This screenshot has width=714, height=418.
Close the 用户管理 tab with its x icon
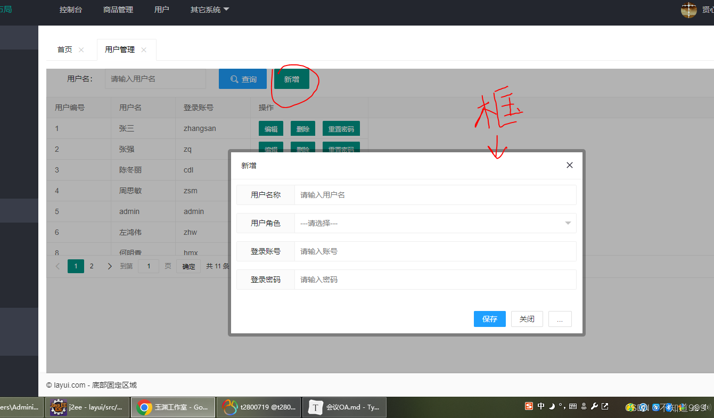pos(144,50)
